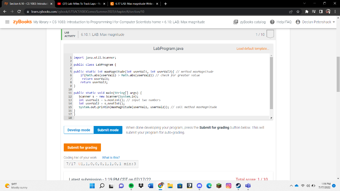The image size is (340, 191).
Task: Open the CS 1083 home breadcrumb link
Action: [107, 22]
